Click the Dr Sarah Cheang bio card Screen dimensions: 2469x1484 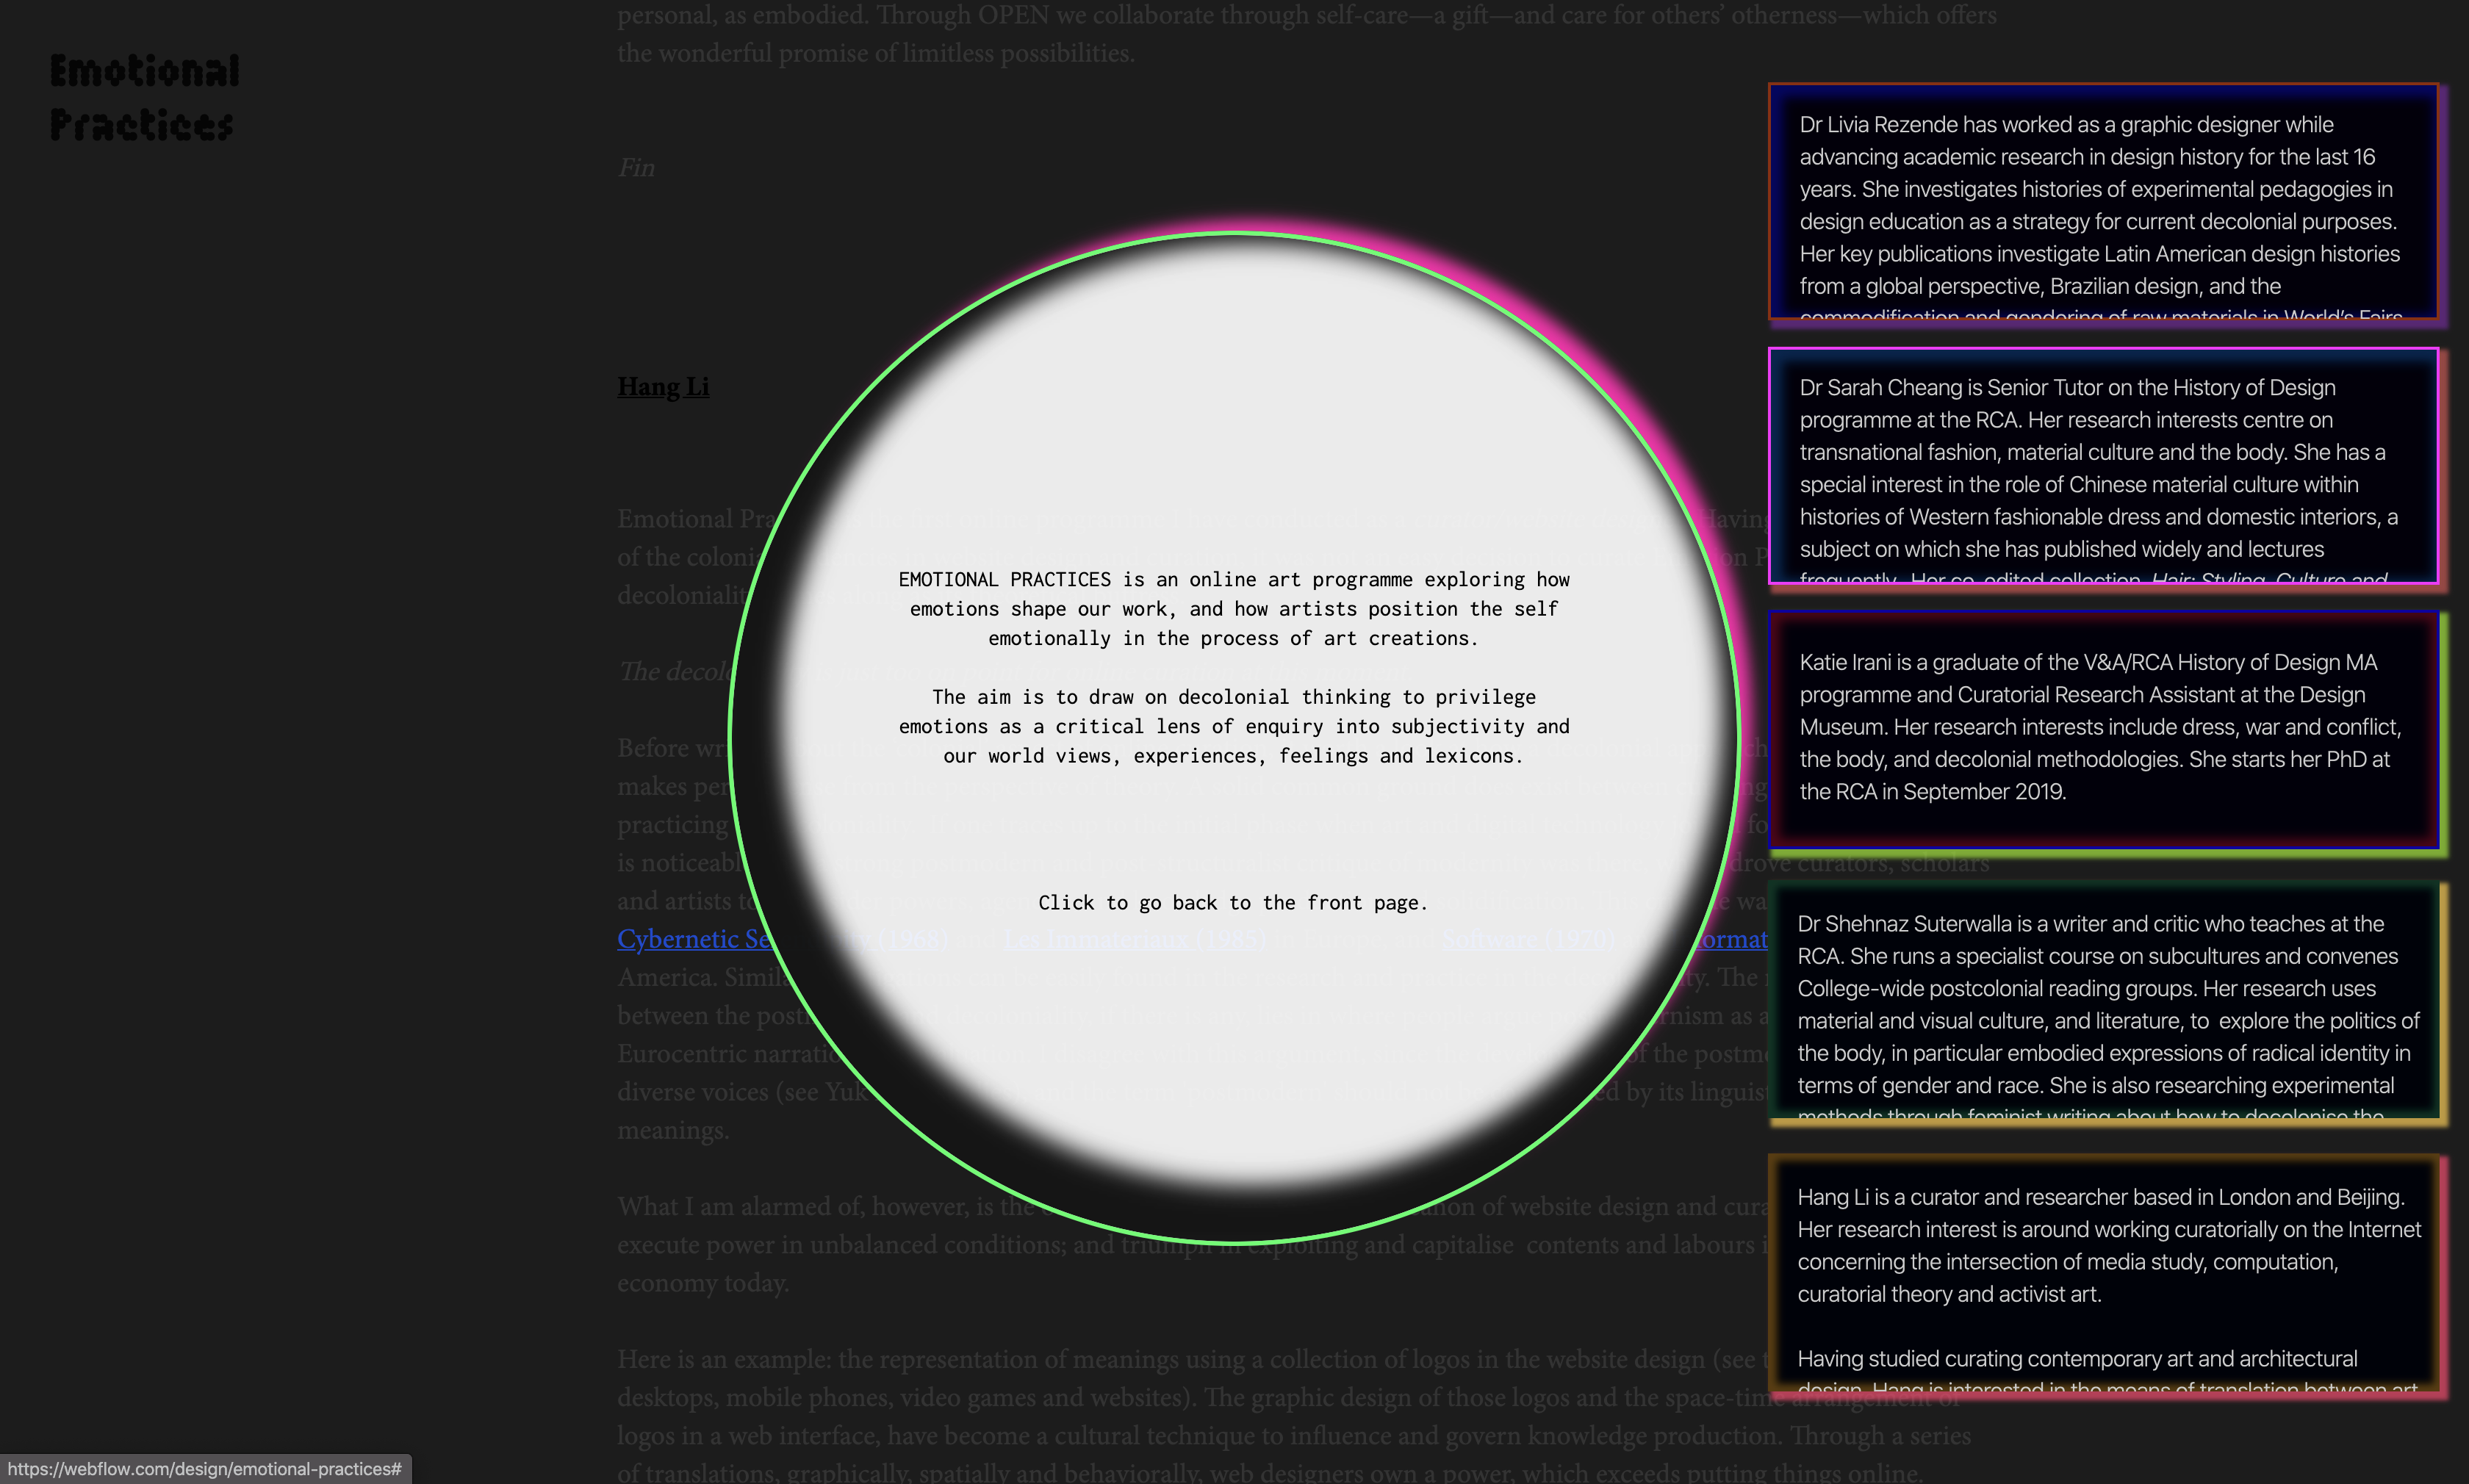(2103, 466)
